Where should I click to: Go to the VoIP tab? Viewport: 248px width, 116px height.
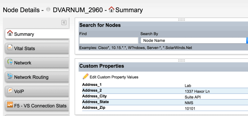tap(37, 91)
